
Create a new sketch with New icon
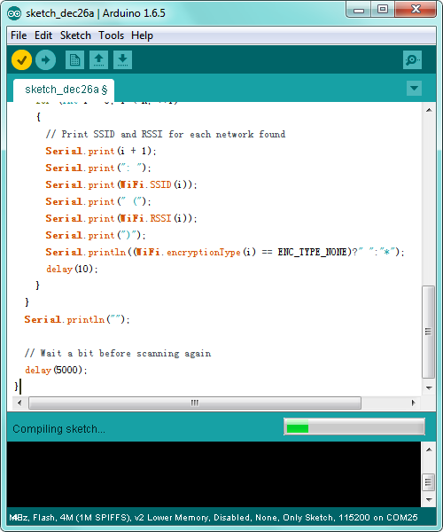[x=74, y=60]
